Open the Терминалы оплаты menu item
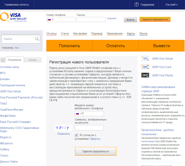 [17, 4]
